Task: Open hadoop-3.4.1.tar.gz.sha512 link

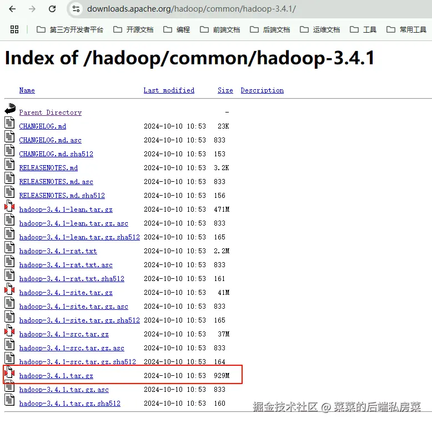Action: click(70, 403)
